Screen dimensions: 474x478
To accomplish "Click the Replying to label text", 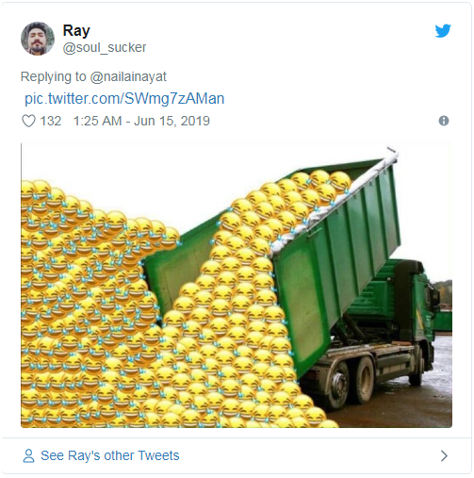I will point(53,76).
